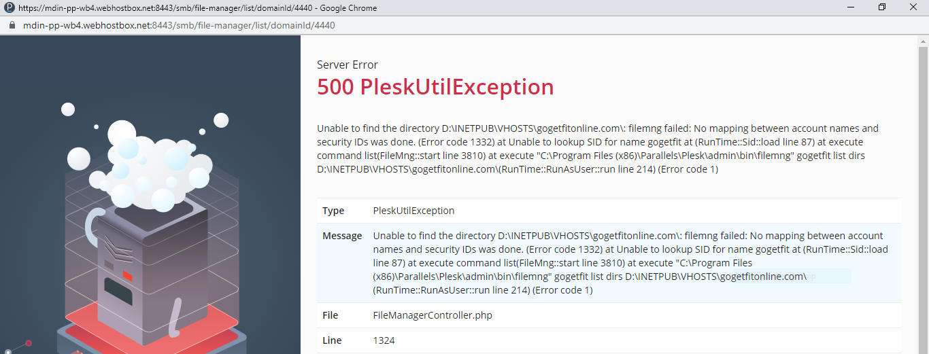Click the line number 1324 value
This screenshot has height=354, width=929.
(384, 340)
